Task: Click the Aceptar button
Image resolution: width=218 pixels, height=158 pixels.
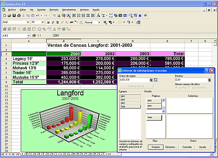Action: click(x=156, y=147)
